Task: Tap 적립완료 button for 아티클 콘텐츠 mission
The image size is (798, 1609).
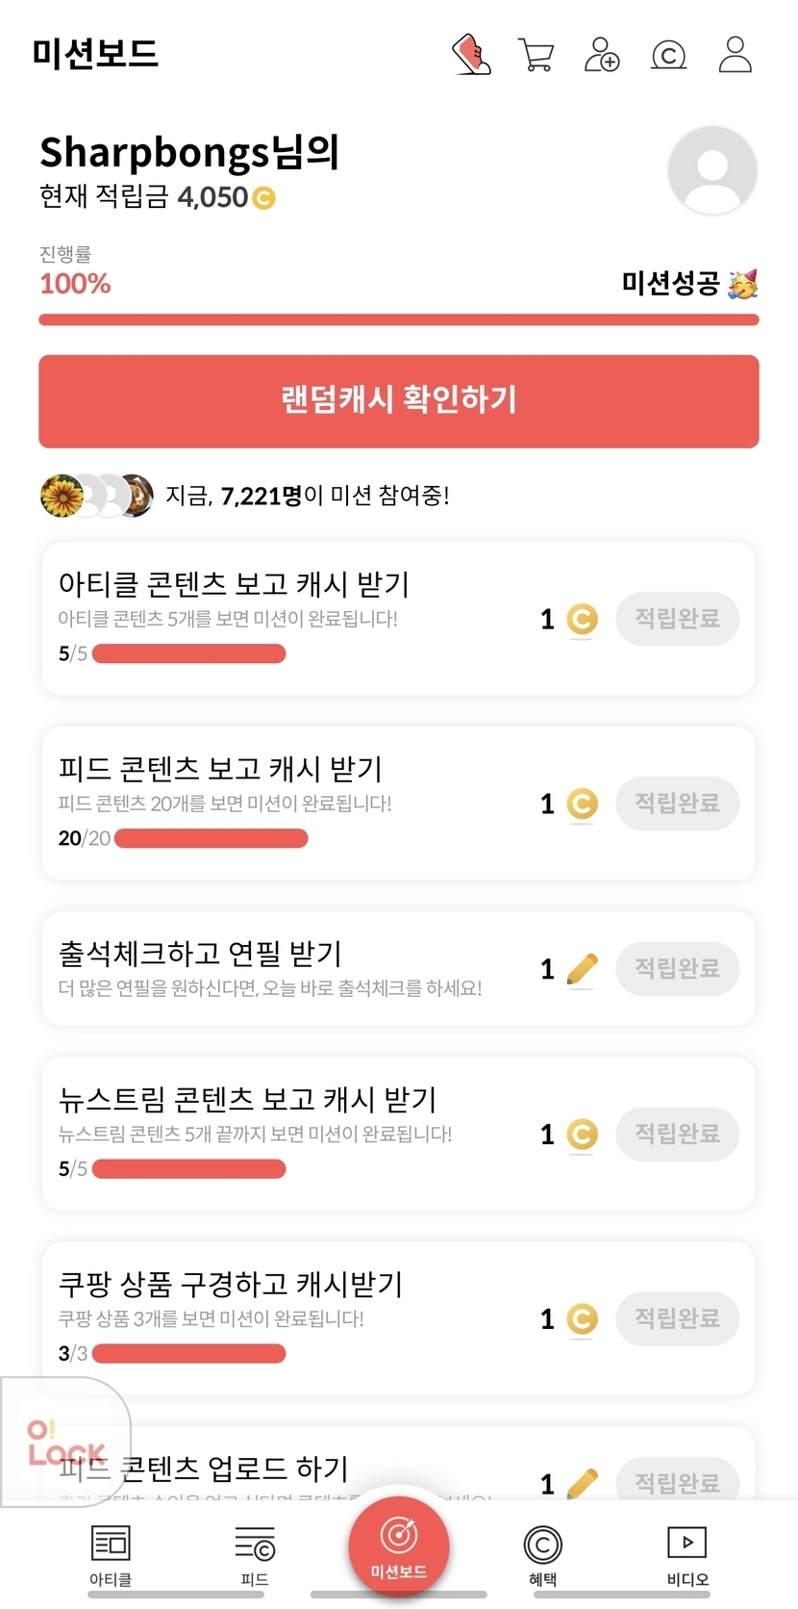Action: tap(677, 618)
